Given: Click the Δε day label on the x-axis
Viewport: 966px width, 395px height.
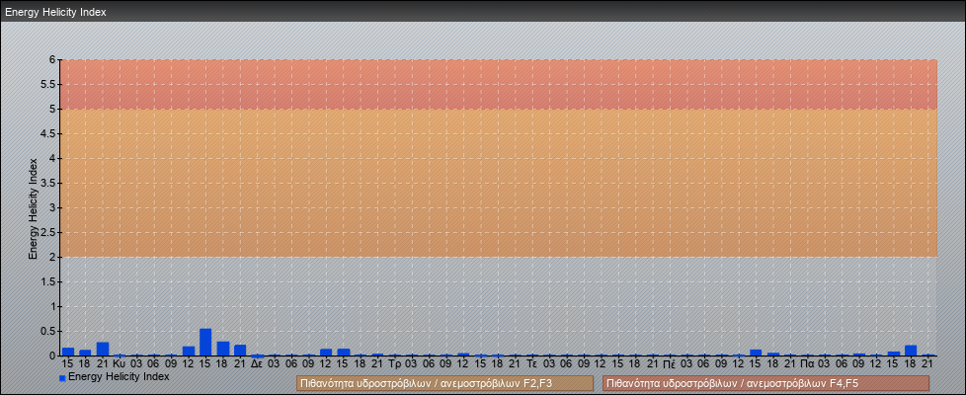Looking at the screenshot, I should (x=258, y=364).
